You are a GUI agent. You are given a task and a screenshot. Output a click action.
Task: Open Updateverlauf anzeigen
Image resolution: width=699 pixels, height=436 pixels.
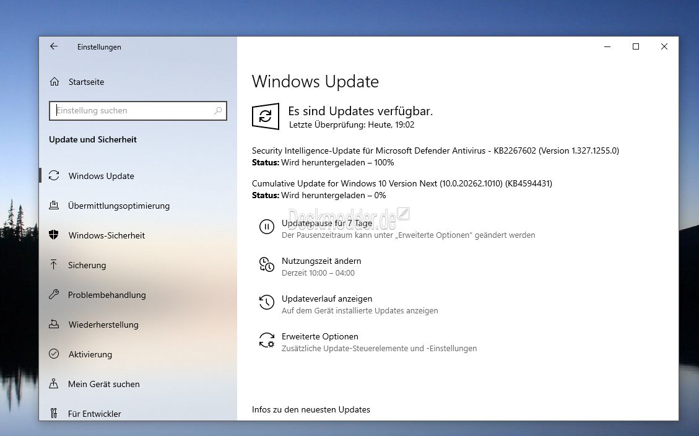[327, 299]
